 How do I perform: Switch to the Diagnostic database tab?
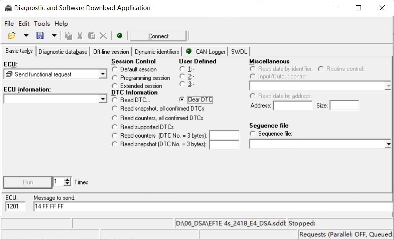[63, 51]
